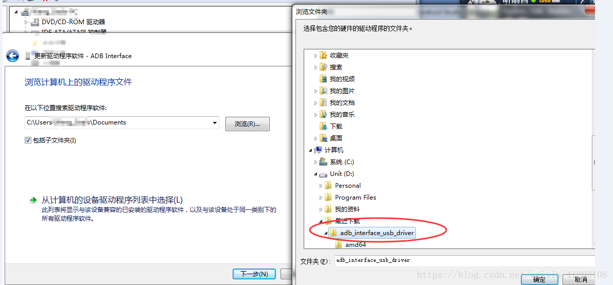Open the driver search path dropdown
Image resolution: width=613 pixels, height=285 pixels.
point(215,123)
